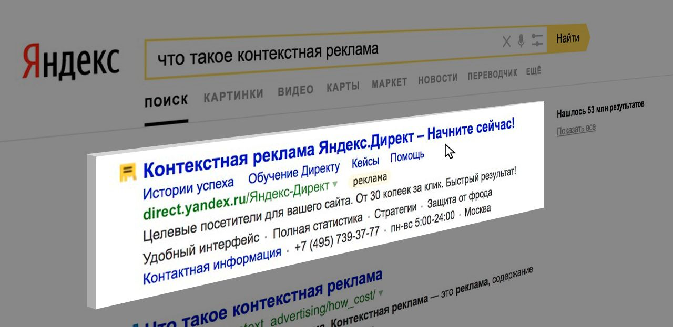Image resolution: width=673 pixels, height=327 pixels.
Task: Open the Контекстная реклама Яндекс.Директ ad title
Action: click(x=329, y=147)
